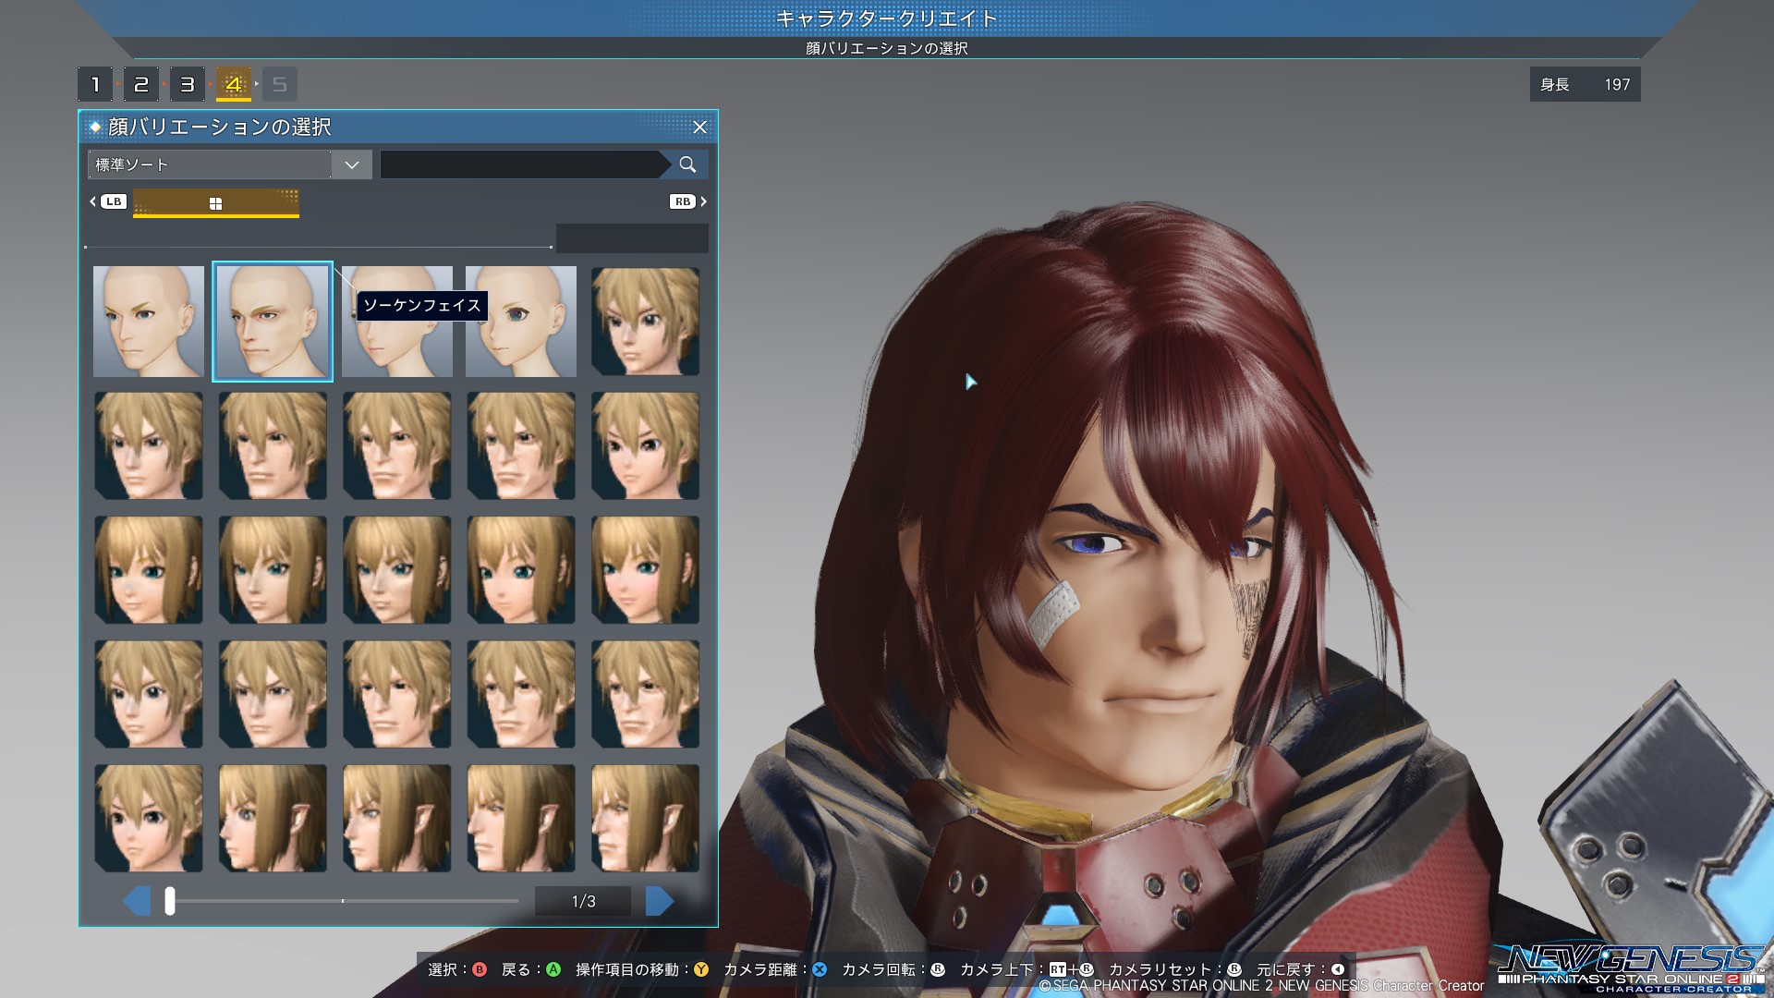Open the 標準ソート sort dropdown
The height and width of the screenshot is (998, 1774).
211,164
